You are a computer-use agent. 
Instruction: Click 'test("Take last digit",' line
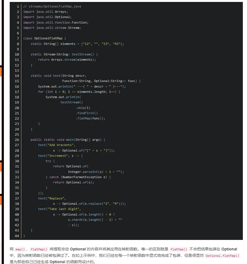click(60, 209)
